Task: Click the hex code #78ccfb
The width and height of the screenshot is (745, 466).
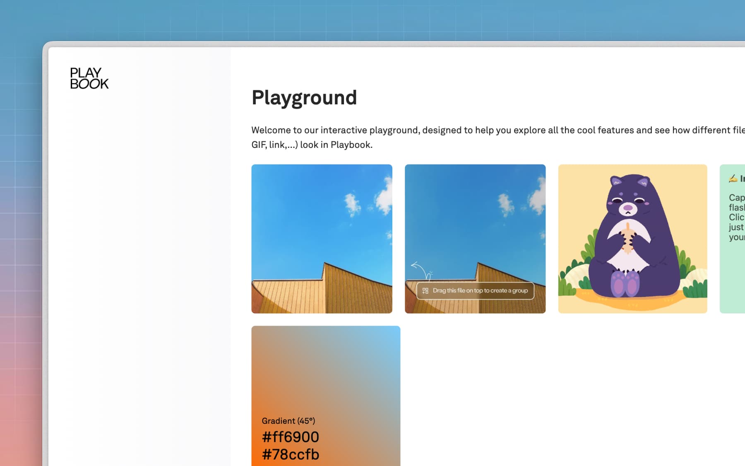Action: (x=290, y=454)
